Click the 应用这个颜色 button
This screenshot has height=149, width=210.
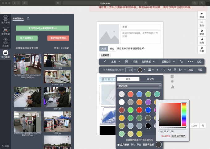[179, 136]
